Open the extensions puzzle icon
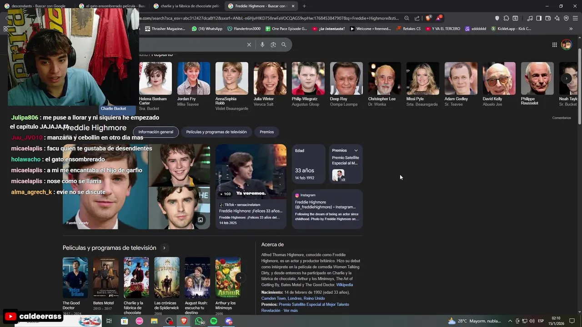This screenshot has width=582, height=327. coord(506,18)
